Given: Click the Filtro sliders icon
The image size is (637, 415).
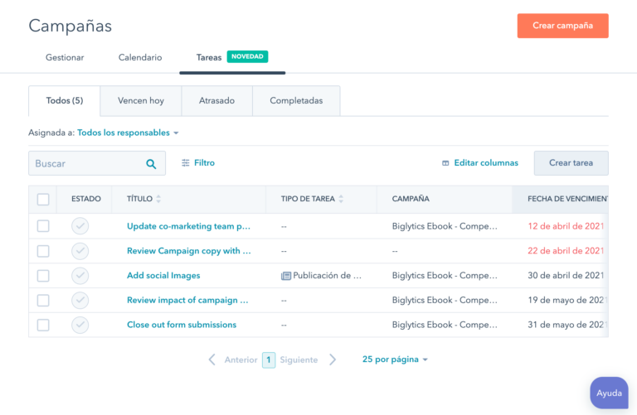Looking at the screenshot, I should point(185,162).
